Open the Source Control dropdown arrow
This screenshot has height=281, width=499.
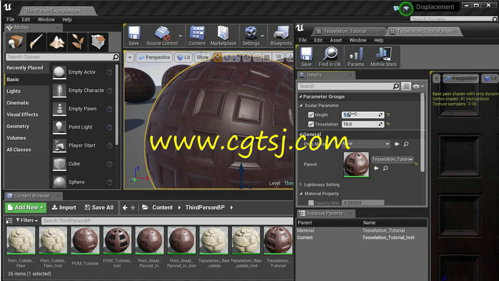click(x=180, y=36)
